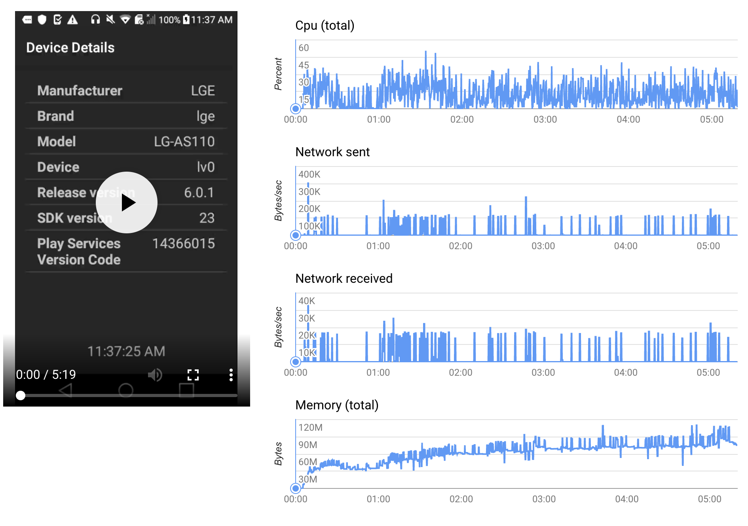The image size is (748, 526).
Task: Click the Android back navigation icon
Action: [66, 390]
